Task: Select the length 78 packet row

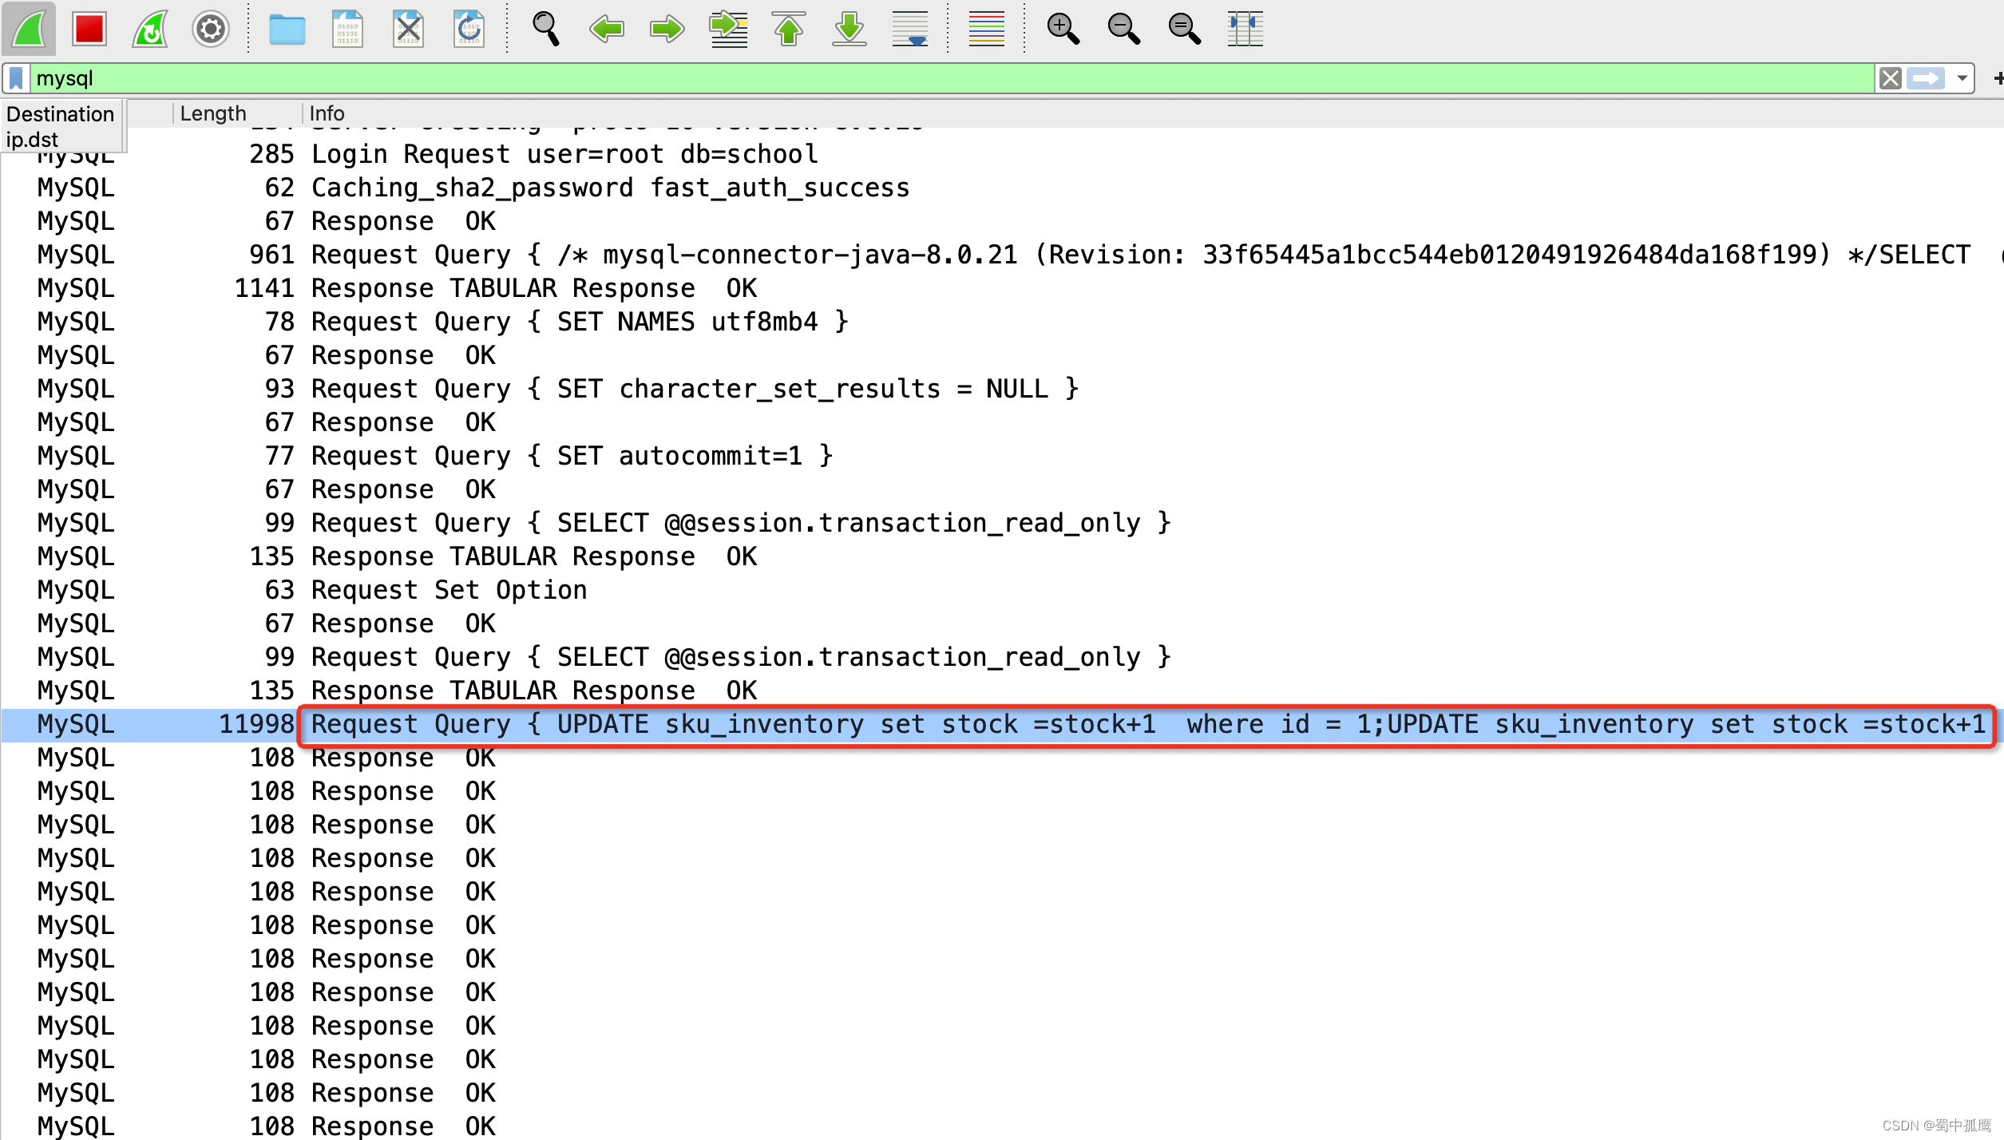Action: (1002, 321)
